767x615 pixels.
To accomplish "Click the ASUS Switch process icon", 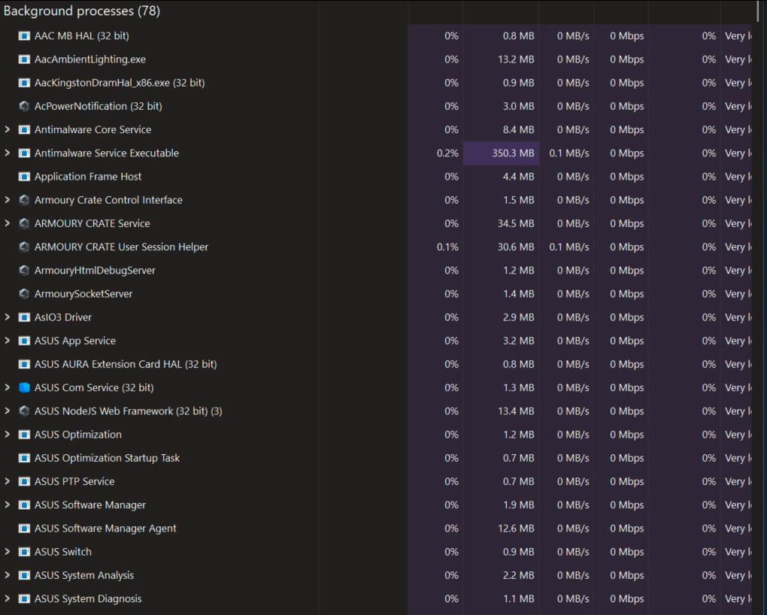I will (24, 553).
